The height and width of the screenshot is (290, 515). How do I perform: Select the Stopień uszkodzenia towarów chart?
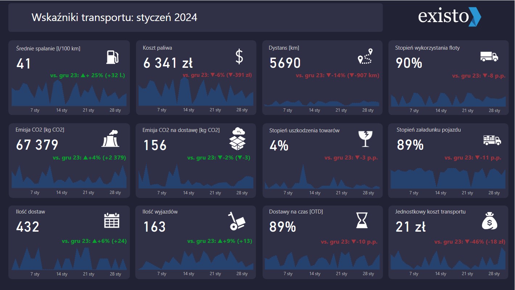(322, 177)
